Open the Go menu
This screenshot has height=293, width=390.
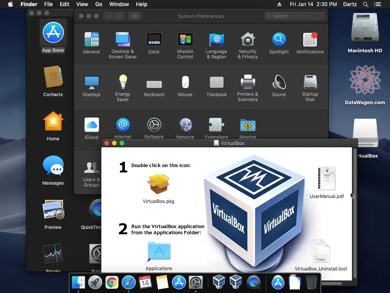99,4
